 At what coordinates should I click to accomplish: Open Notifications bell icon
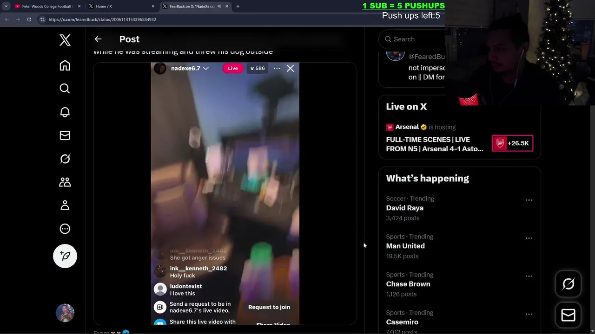65,112
